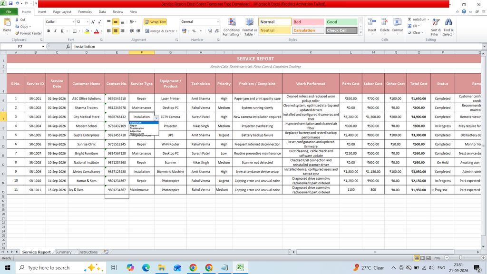Align text right
The height and width of the screenshot is (274, 487).
pos(122,31)
